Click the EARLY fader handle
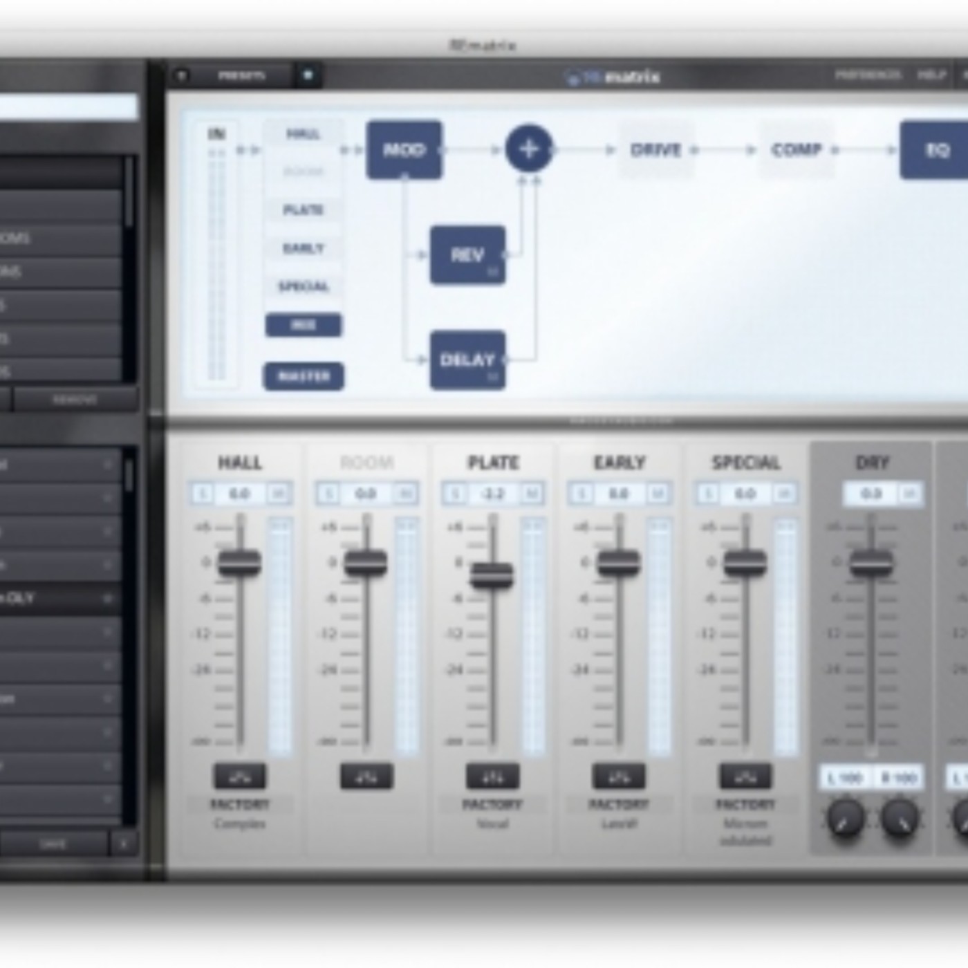 619,563
